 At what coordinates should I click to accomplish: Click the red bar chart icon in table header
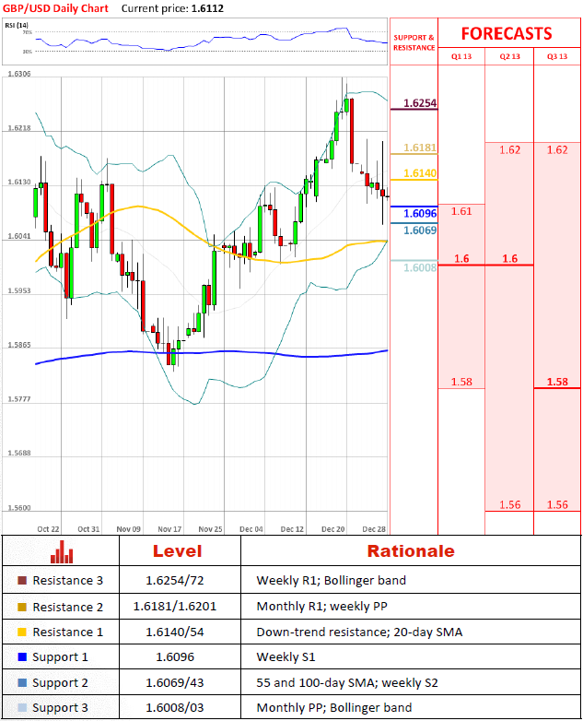pos(62,551)
